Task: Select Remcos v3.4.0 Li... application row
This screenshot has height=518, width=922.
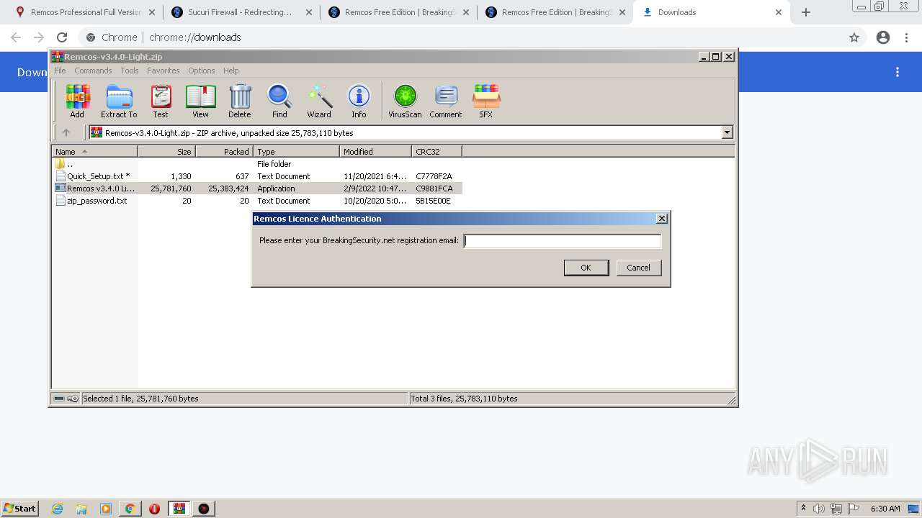Action: (257, 188)
